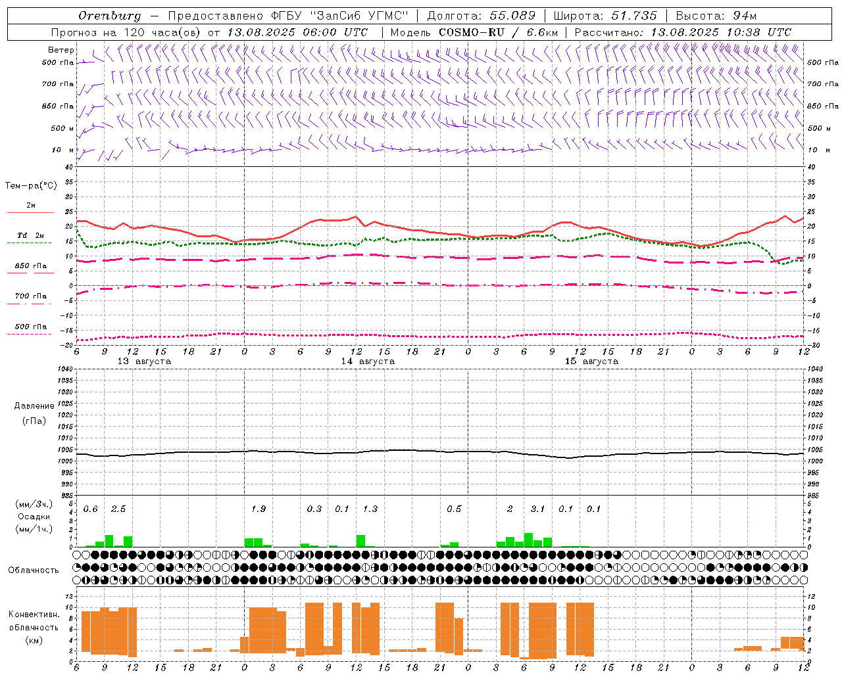
Task: Click the 'Облачность' cloud cover label
Action: pos(34,570)
